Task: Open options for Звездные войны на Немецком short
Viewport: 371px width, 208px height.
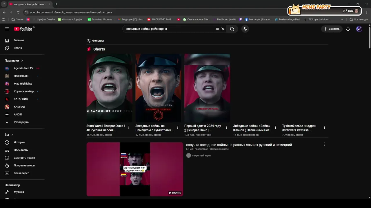Action: (x=178, y=127)
